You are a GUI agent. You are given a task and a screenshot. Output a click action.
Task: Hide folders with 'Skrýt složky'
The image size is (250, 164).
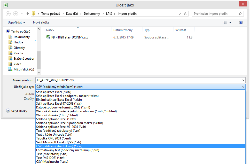tap(17, 111)
